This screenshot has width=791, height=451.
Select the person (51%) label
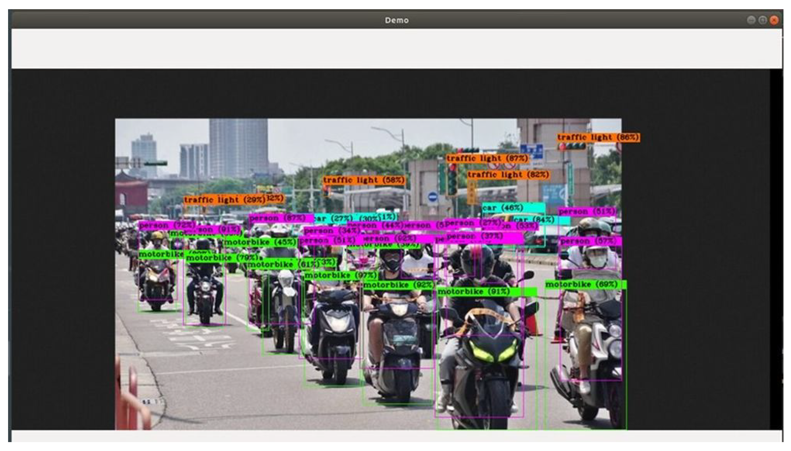587,212
